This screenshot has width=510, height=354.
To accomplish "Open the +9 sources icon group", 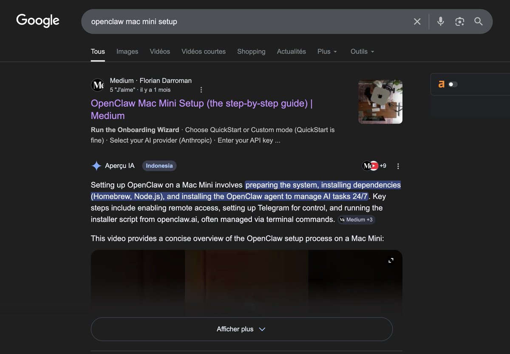I will [x=374, y=166].
